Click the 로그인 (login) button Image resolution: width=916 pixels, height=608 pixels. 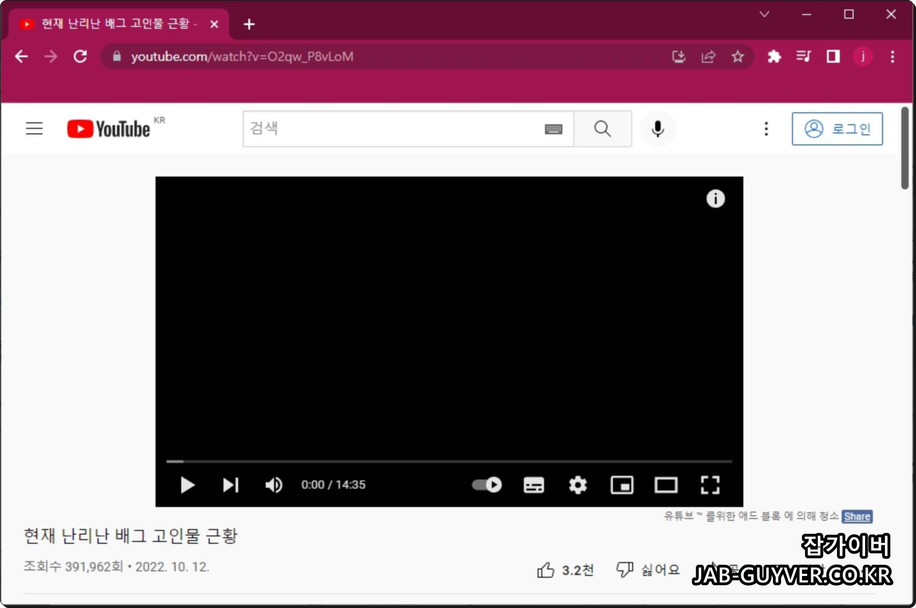pos(838,129)
